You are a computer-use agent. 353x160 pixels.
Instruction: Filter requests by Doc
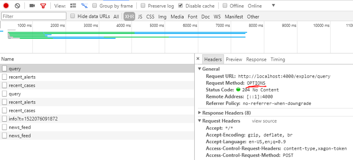coord(205,17)
